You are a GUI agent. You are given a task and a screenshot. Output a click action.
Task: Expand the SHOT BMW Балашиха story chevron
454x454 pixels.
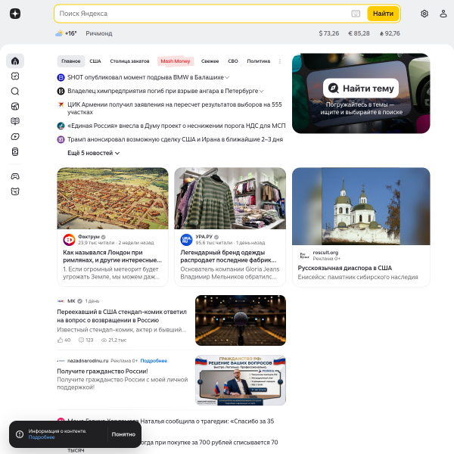[227, 78]
